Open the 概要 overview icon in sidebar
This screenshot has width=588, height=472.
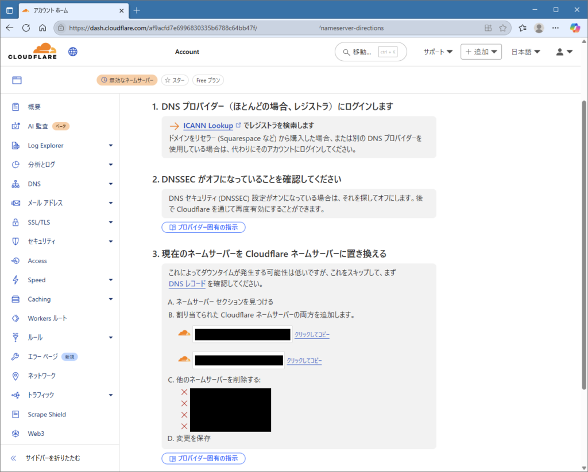(16, 107)
